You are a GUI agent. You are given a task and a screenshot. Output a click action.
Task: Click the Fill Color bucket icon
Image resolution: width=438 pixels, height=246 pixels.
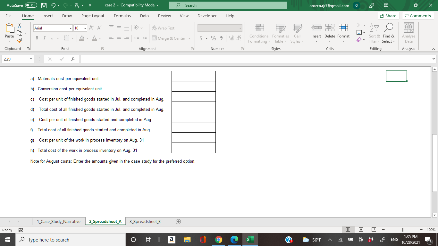[82, 38]
